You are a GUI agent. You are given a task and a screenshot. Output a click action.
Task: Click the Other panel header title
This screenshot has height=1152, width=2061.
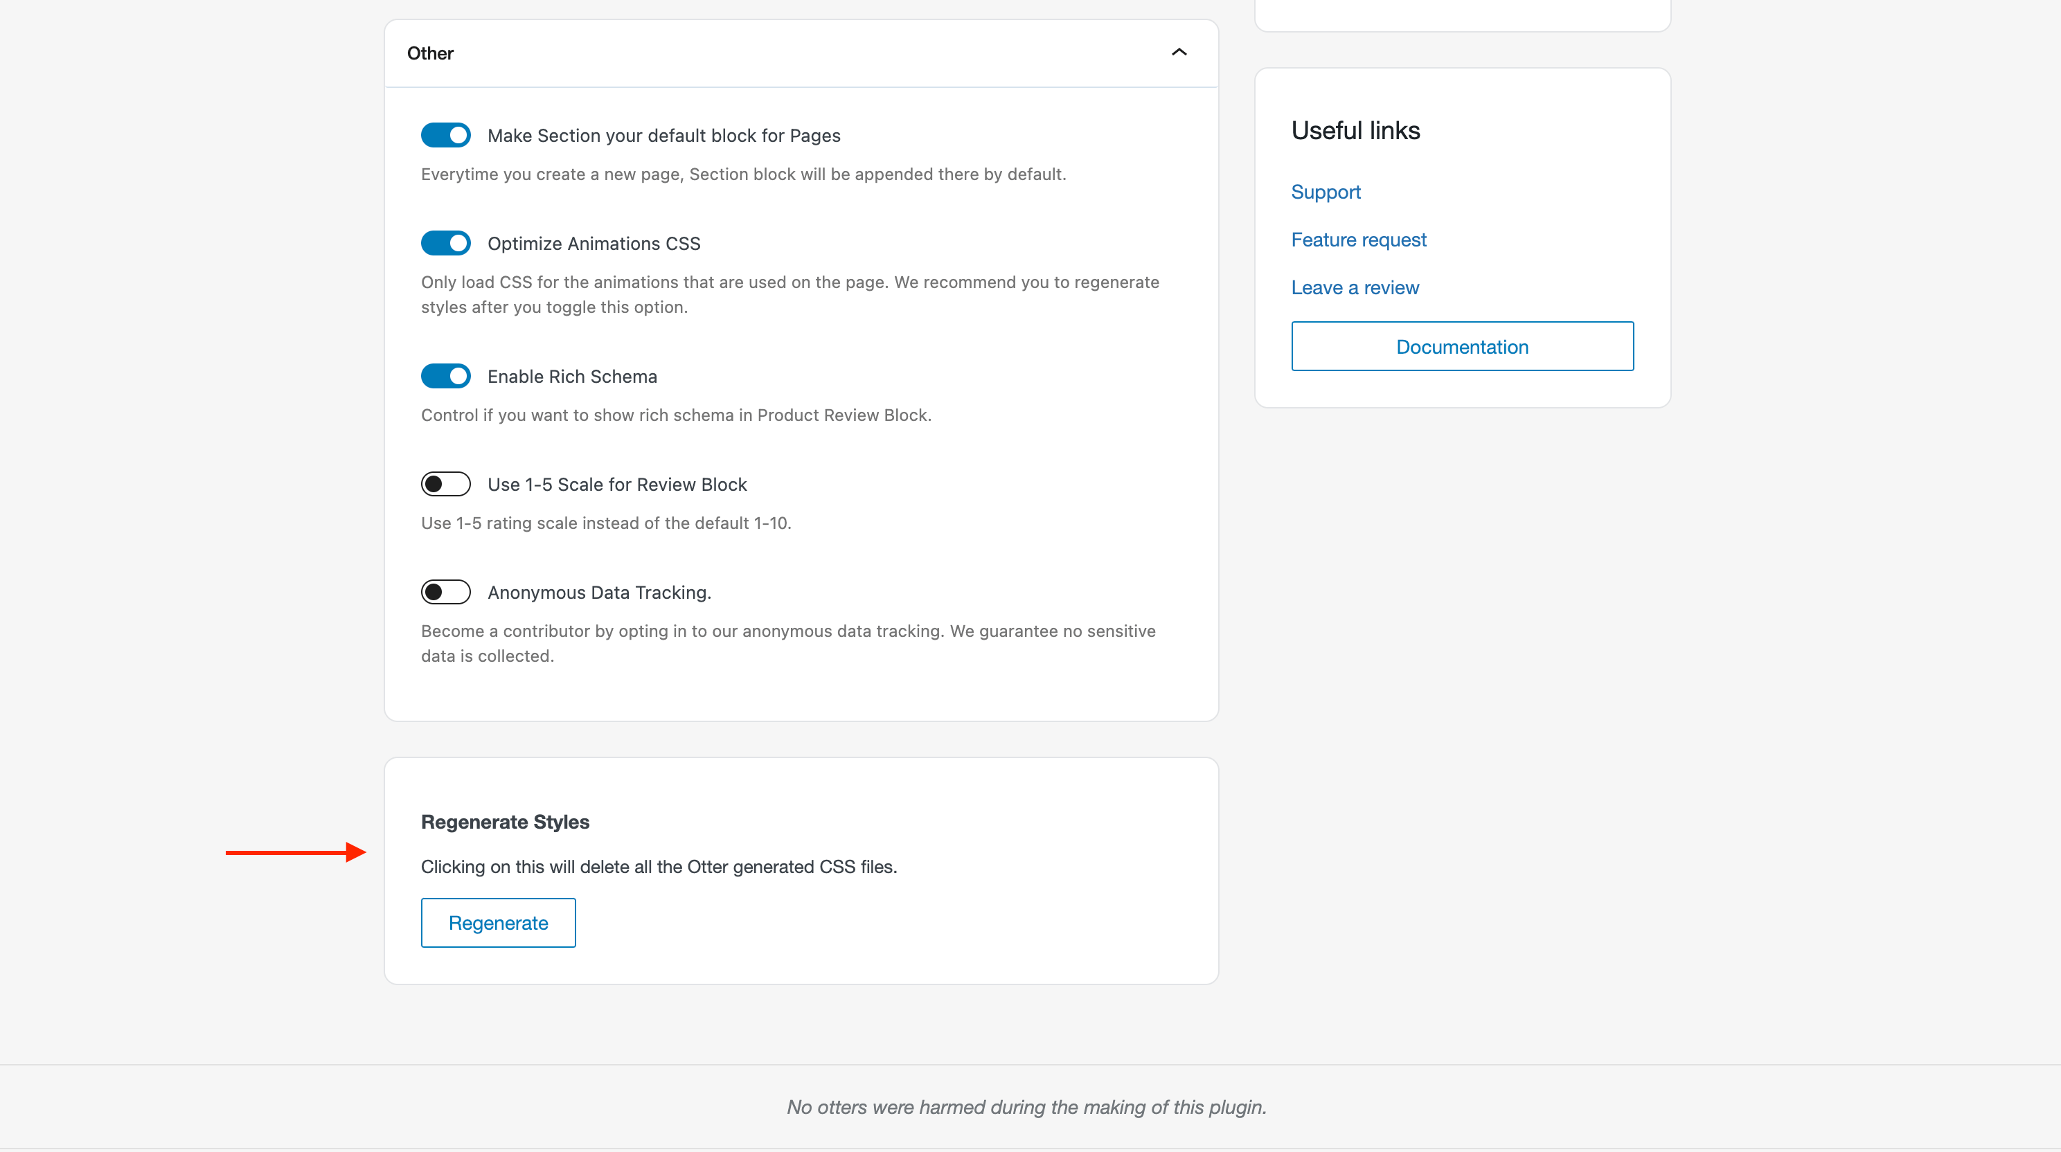tap(431, 53)
